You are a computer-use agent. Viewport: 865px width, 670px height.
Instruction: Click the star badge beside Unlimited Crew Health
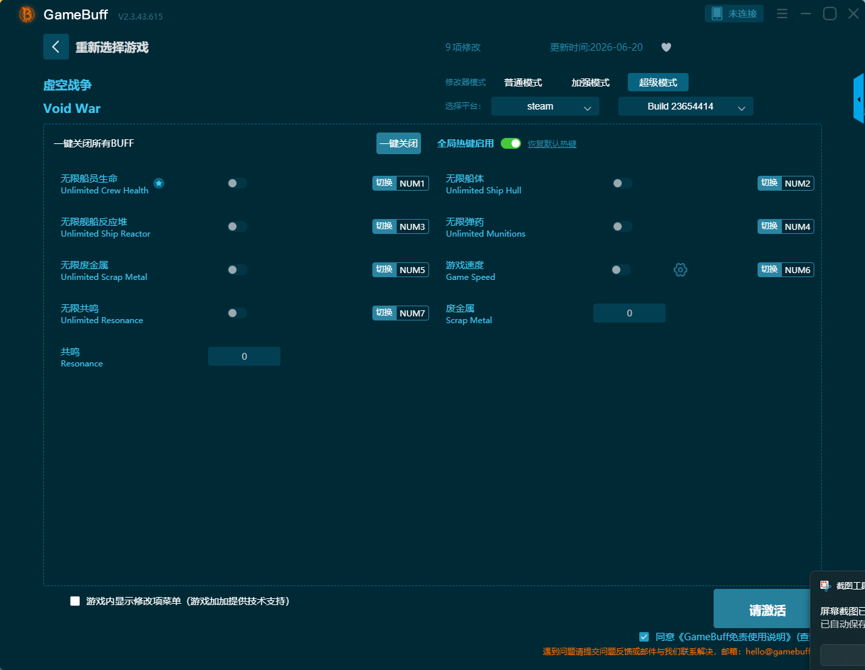159,183
